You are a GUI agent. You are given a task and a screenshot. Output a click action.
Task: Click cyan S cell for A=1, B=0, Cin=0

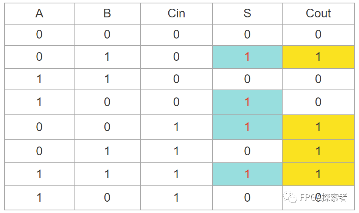(247, 102)
